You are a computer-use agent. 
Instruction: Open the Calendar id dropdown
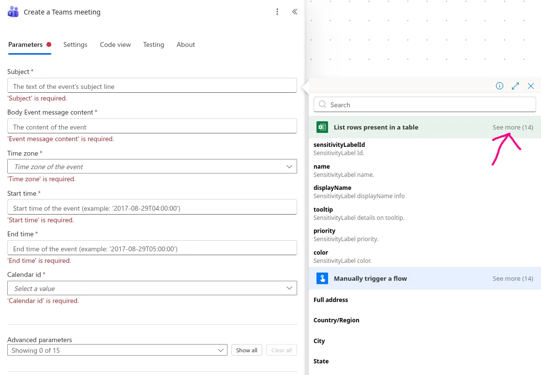click(152, 288)
